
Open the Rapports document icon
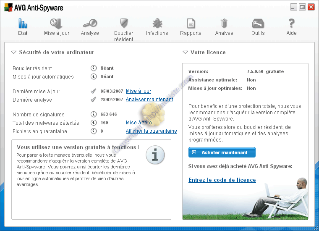click(x=191, y=23)
